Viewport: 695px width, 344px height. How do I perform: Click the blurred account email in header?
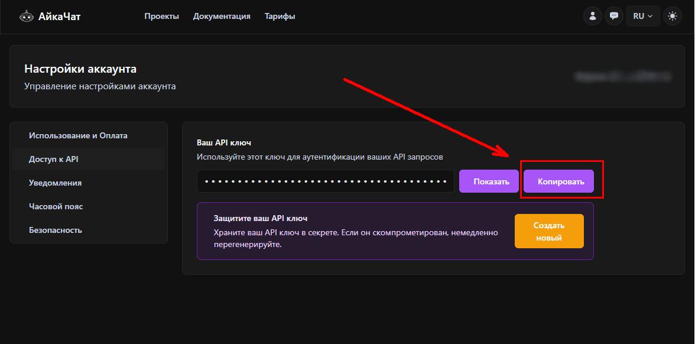(x=622, y=76)
